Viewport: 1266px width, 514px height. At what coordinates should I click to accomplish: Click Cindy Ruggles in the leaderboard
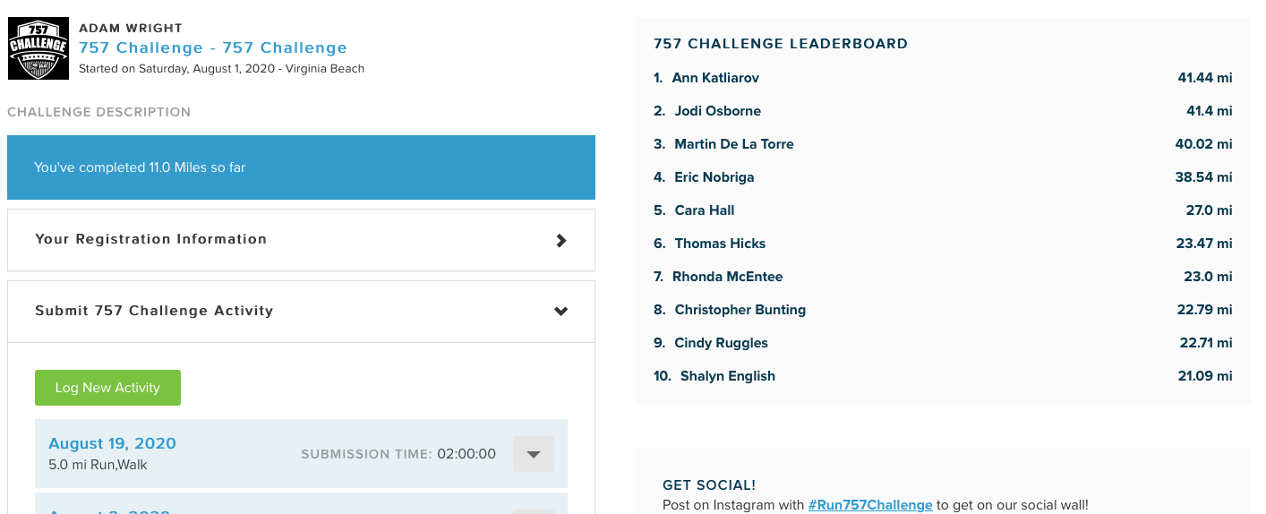[721, 343]
